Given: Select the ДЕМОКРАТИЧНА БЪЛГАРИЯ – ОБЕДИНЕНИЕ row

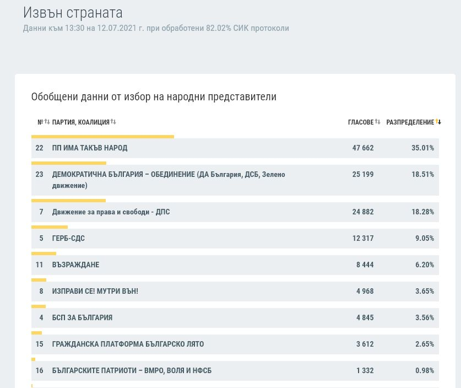Looking at the screenshot, I should [235, 180].
